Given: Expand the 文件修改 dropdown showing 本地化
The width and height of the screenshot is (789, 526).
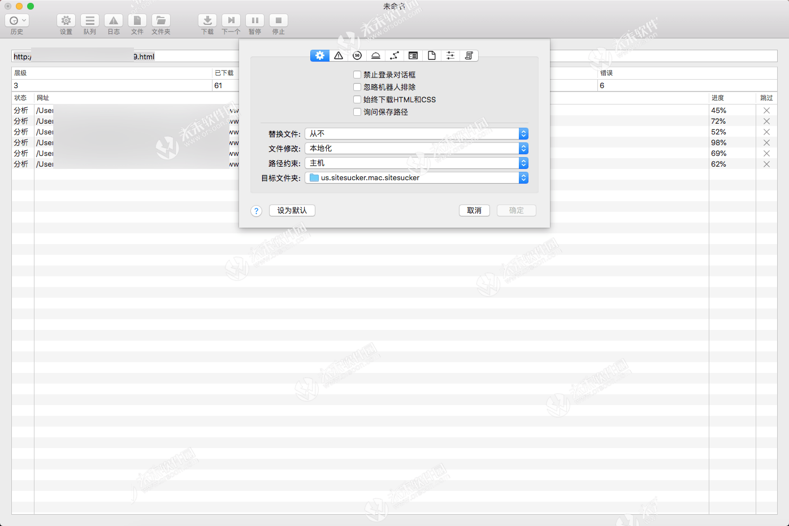Looking at the screenshot, I should click(416, 148).
